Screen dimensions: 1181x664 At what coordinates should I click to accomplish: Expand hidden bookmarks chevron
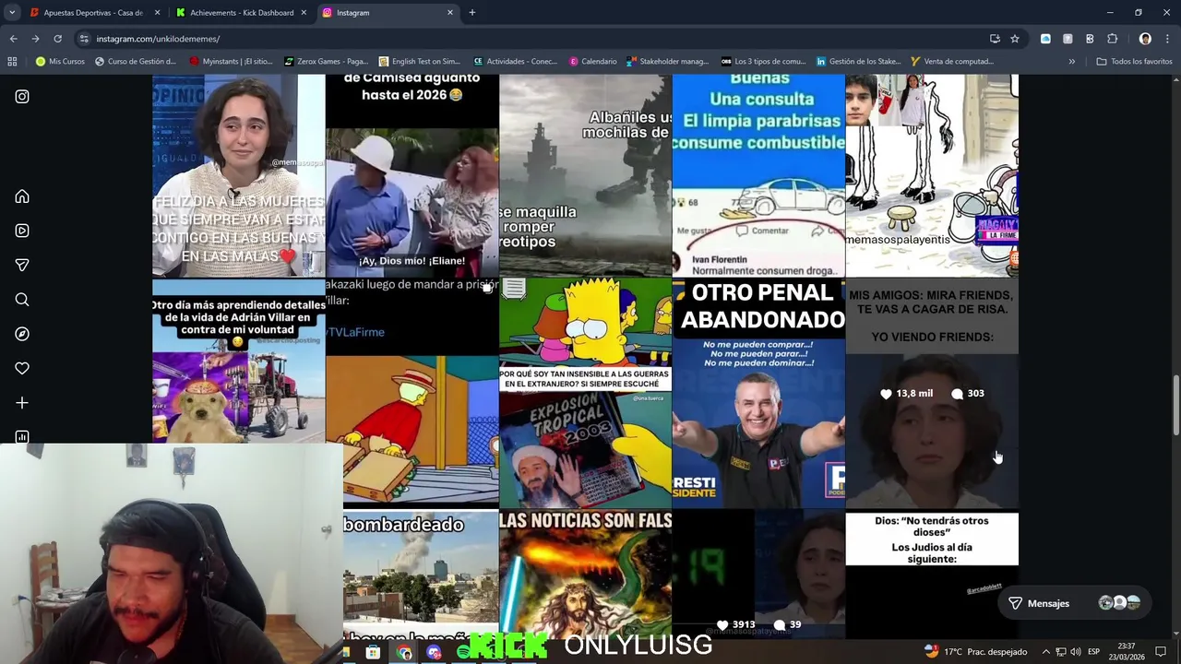(1071, 62)
